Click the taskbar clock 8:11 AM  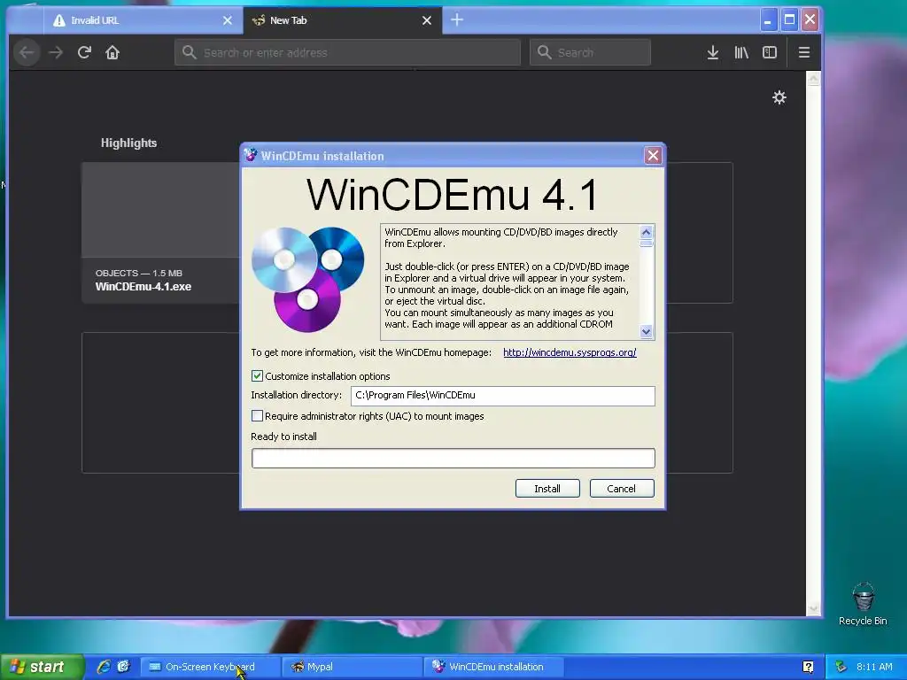tap(874, 667)
